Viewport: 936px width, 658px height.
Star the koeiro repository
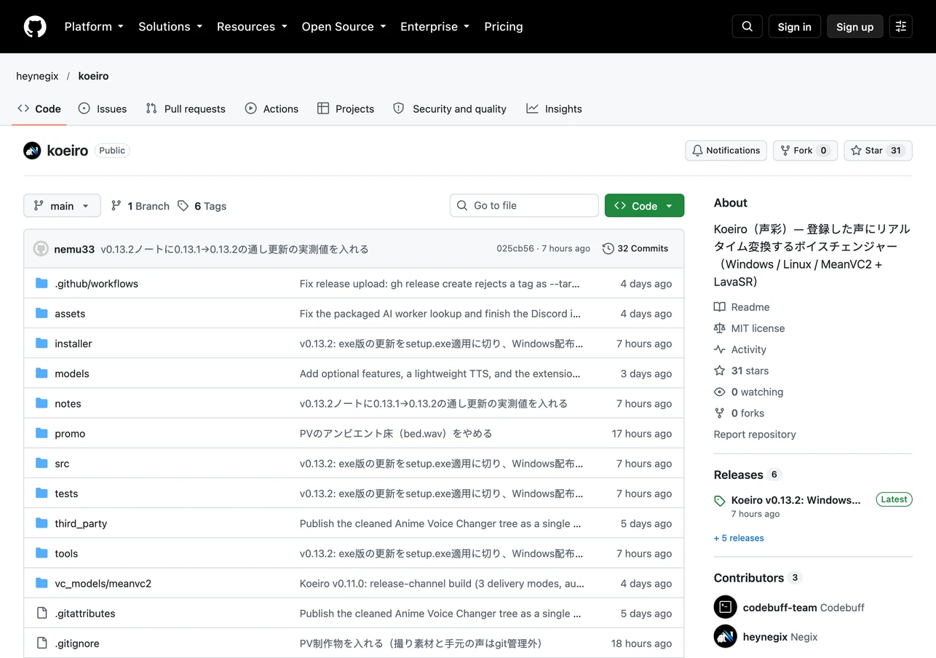coord(878,151)
